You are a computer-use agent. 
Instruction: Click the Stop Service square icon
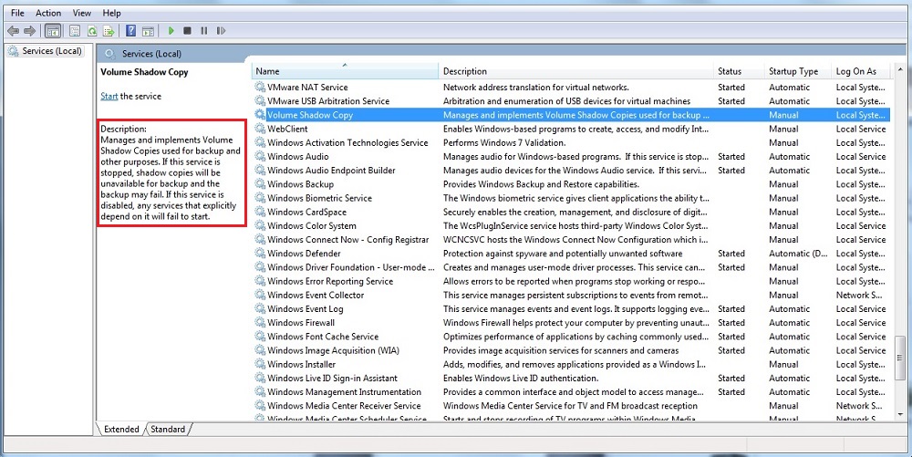[187, 31]
